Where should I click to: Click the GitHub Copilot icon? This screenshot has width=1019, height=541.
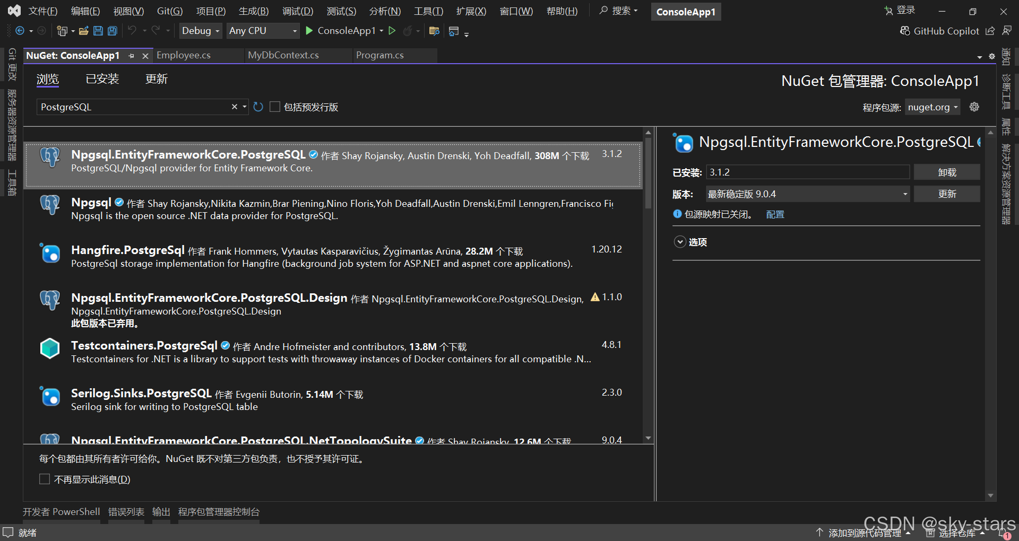coord(905,31)
